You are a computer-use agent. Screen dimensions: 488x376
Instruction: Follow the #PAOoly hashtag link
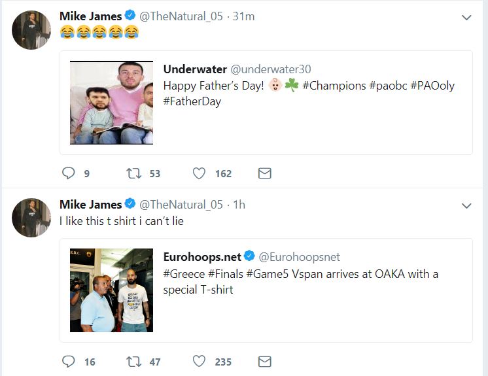point(432,86)
